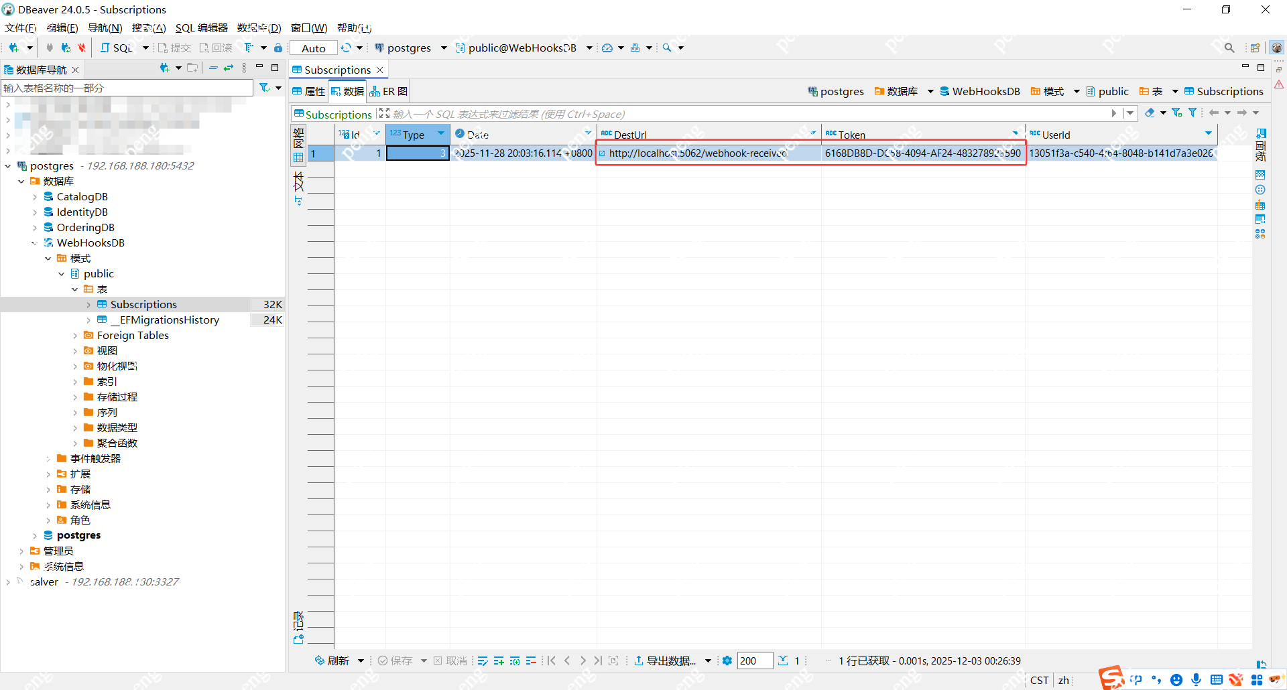1287x690 pixels.
Task: Click the eraser remove filters icon
Action: 1150,113
